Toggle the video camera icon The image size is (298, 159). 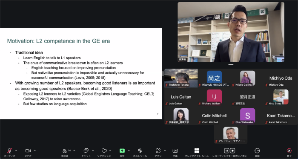point(28,150)
